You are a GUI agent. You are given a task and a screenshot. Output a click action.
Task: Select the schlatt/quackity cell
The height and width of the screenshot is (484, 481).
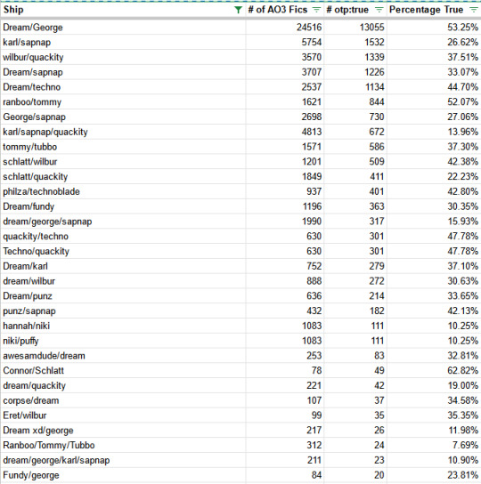click(123, 176)
